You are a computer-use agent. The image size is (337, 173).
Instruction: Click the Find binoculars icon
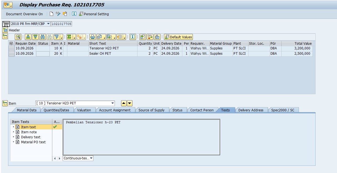[43, 37]
